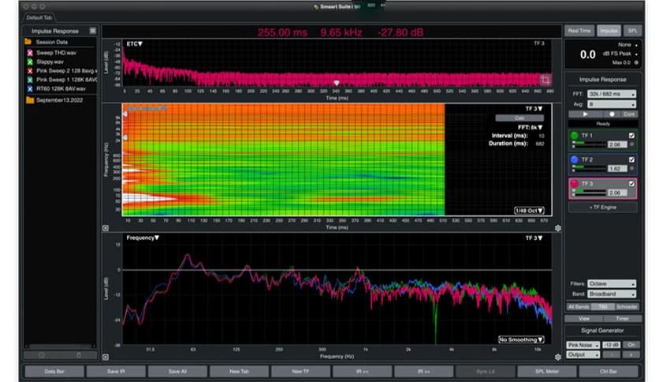The image size is (659, 382).
Task: Click the New Tab button
Action: tap(239, 372)
